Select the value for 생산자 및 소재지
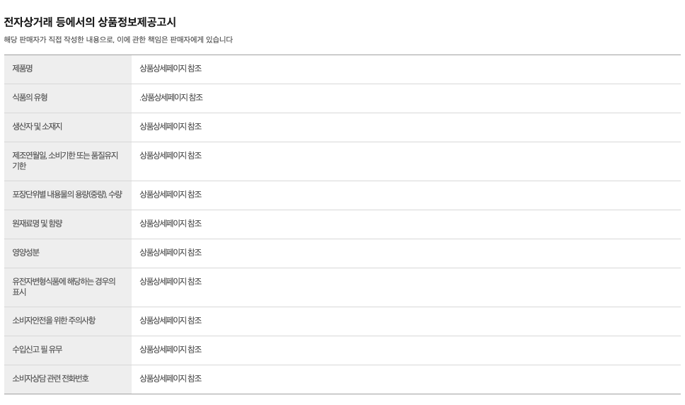The height and width of the screenshot is (405, 685). click(x=171, y=127)
